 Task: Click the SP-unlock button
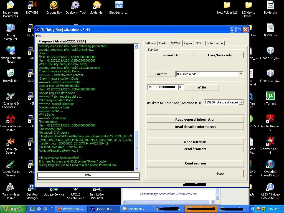point(171,55)
